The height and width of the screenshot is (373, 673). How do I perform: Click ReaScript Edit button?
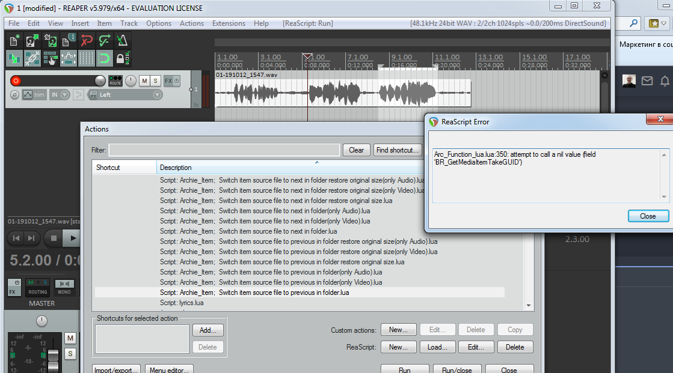476,347
